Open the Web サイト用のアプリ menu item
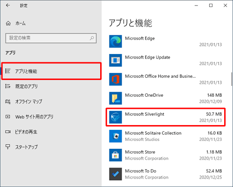Screen dimensions: 233x187 click(51, 117)
